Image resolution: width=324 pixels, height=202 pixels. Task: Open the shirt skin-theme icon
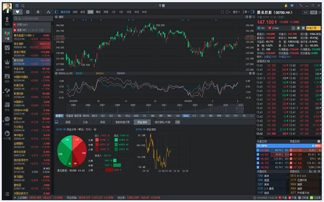292,6
